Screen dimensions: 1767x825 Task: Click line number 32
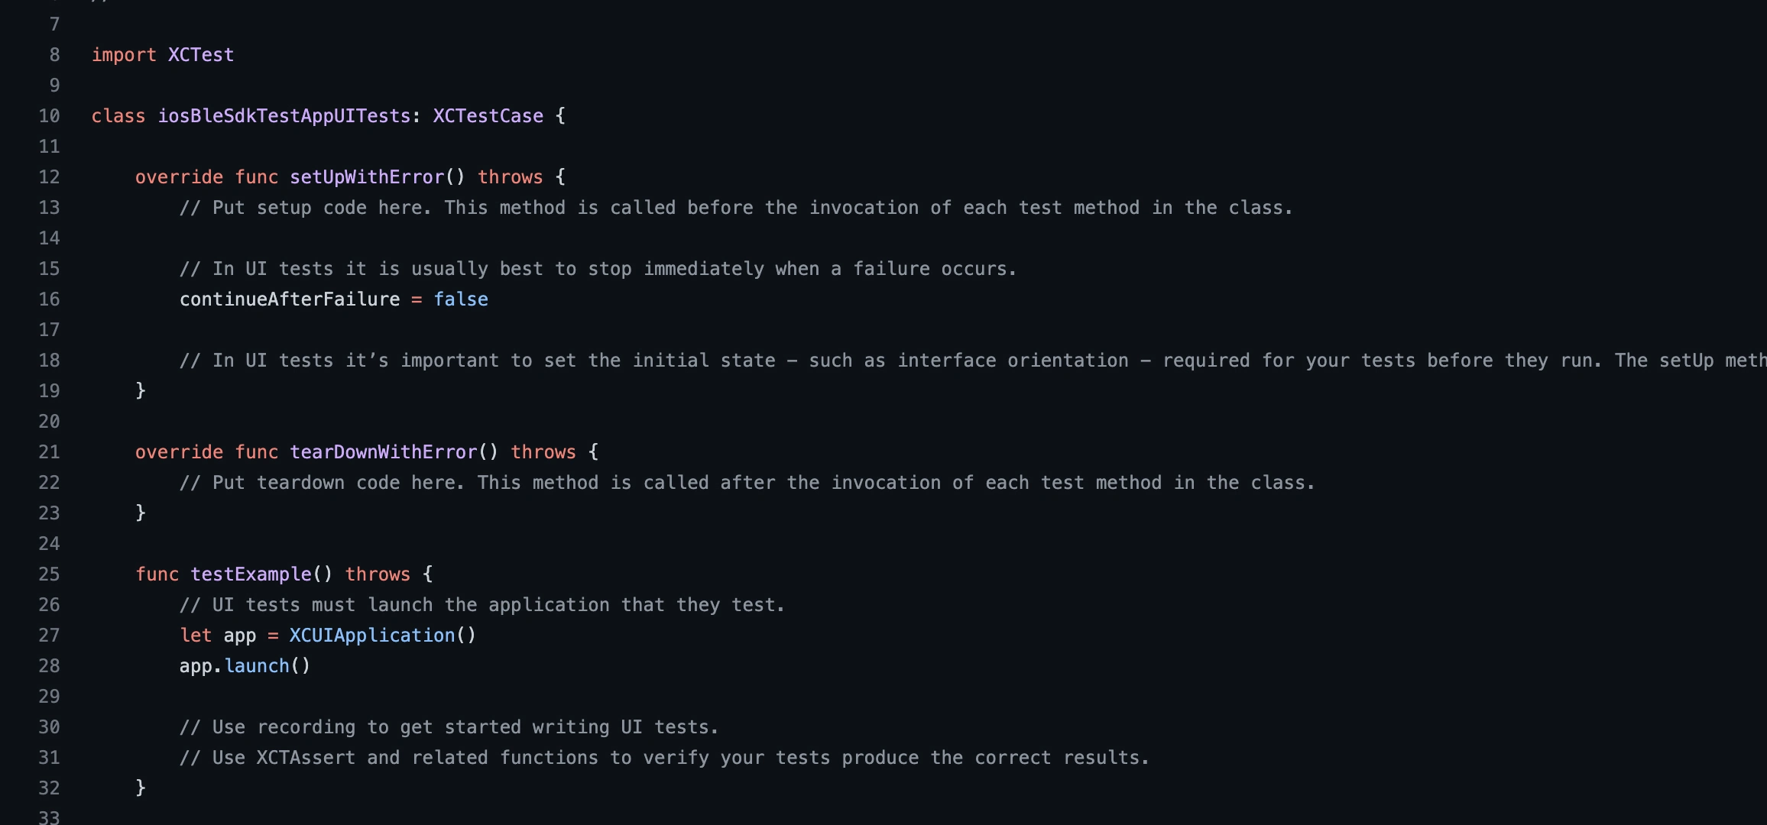[49, 788]
